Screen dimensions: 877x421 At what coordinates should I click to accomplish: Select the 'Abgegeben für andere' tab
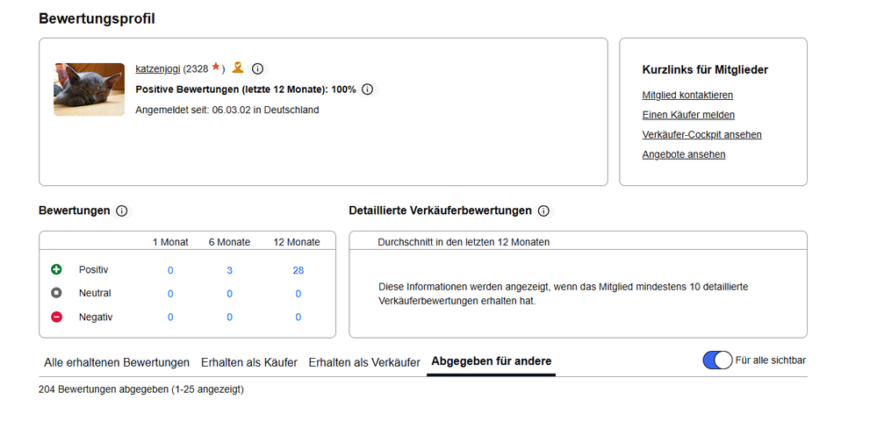(491, 361)
